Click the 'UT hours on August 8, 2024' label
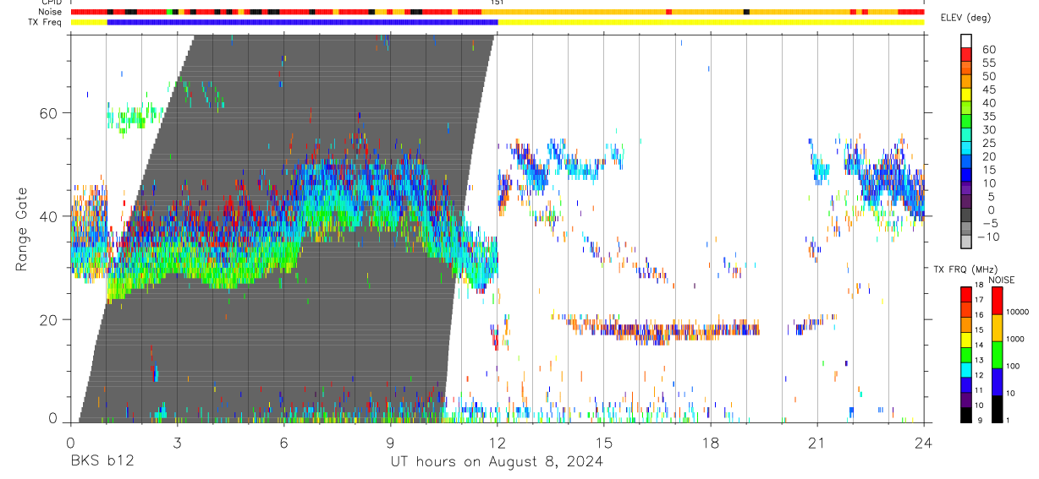 [496, 461]
